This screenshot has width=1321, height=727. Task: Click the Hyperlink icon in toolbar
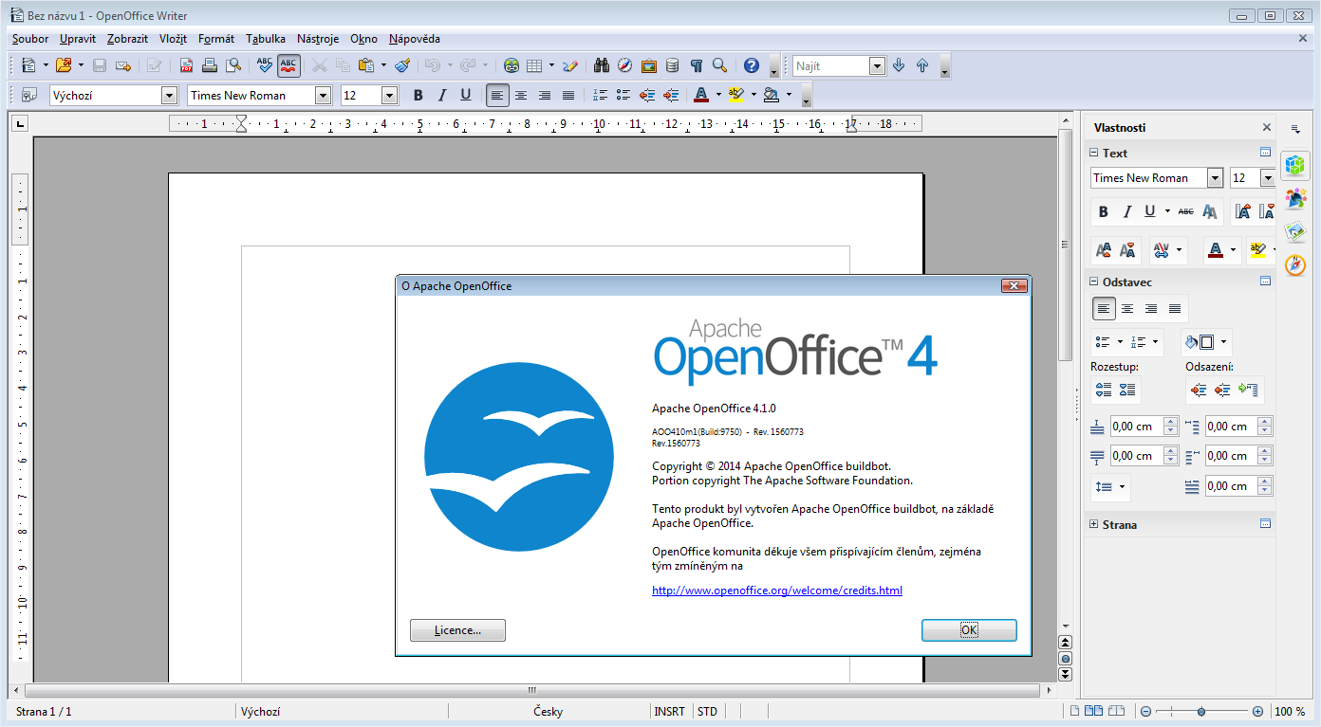512,65
